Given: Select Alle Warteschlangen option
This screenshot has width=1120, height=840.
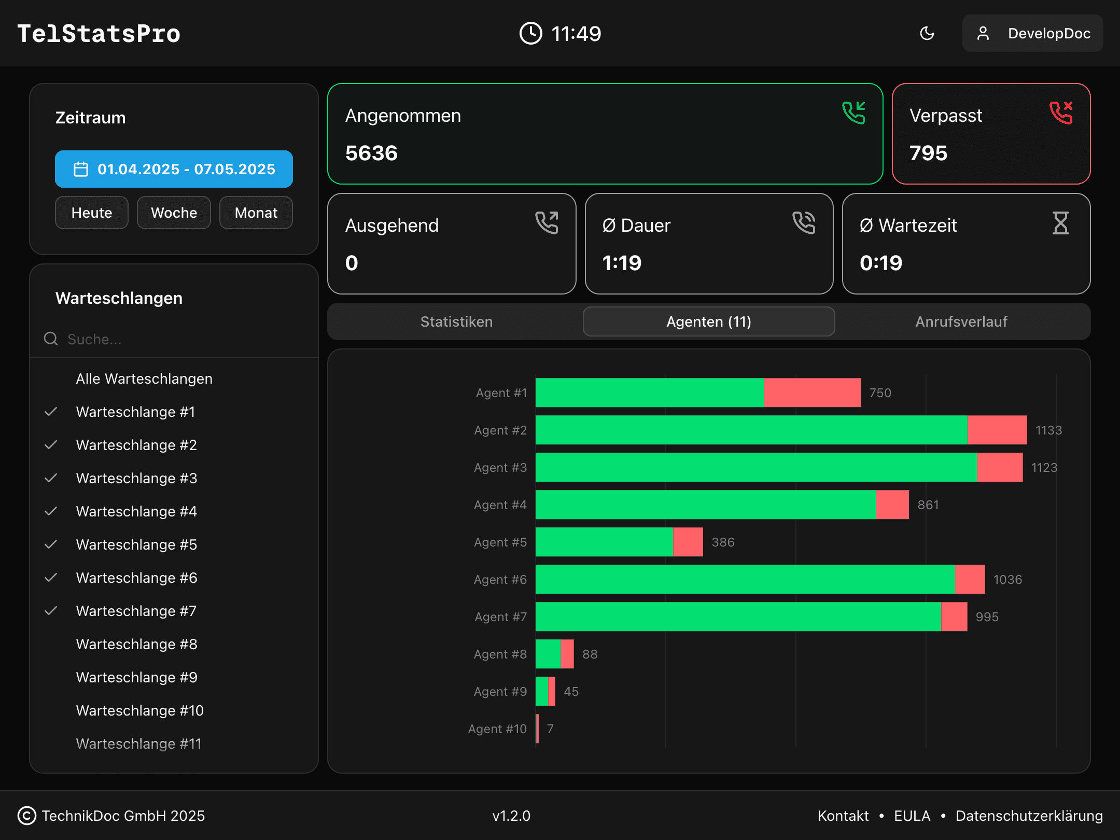Looking at the screenshot, I should pos(144,379).
